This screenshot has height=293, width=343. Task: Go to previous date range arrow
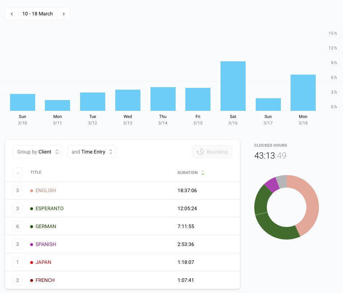coord(11,14)
